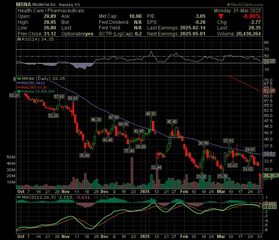Click the 44.38 price label
This screenshot has width=279, height=240.
tap(123, 124)
